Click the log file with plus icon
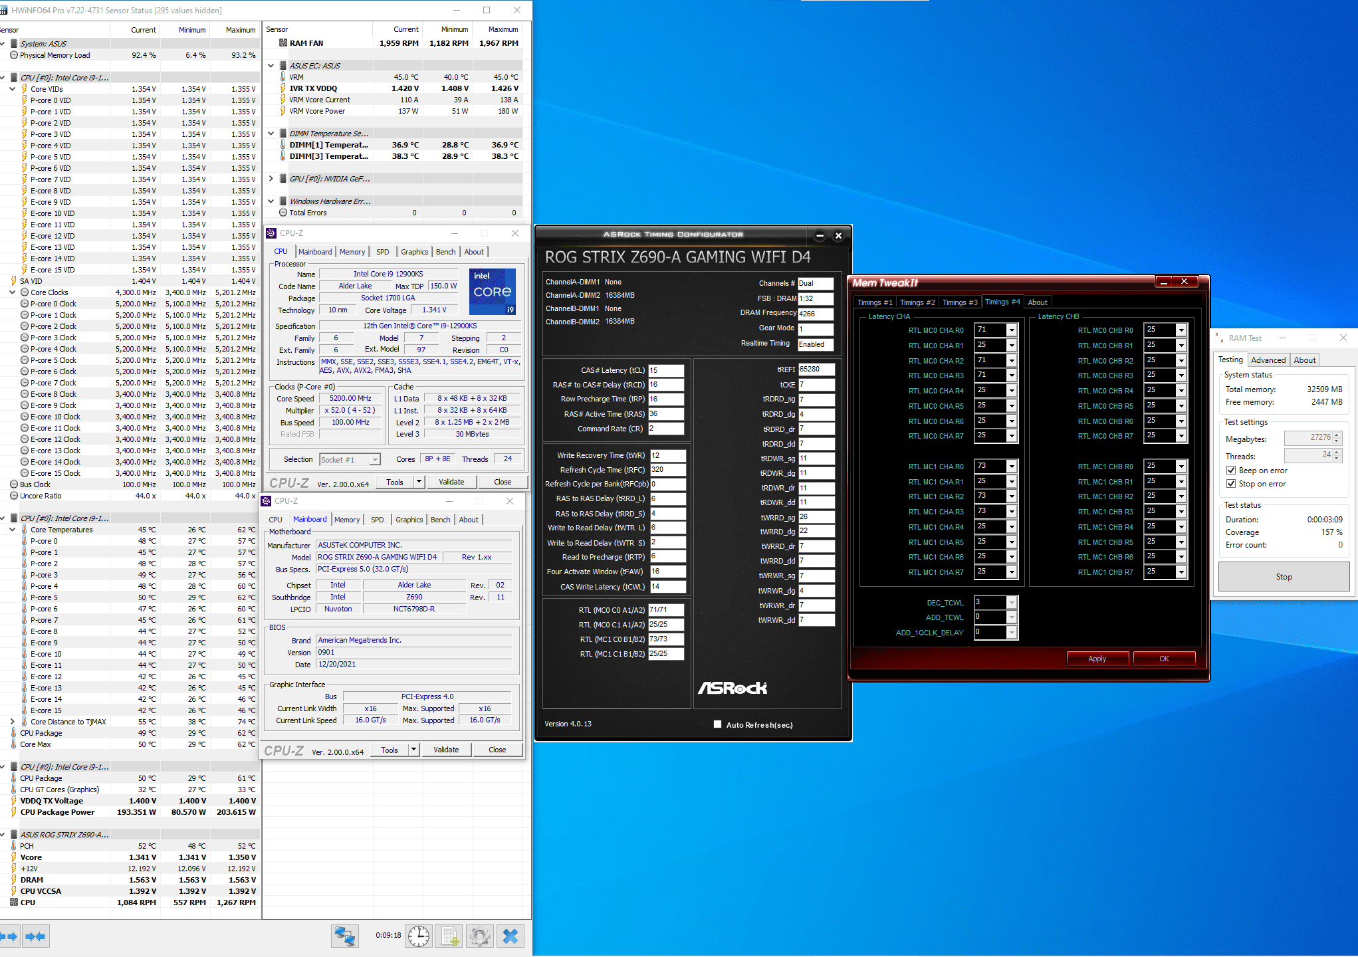 point(450,936)
